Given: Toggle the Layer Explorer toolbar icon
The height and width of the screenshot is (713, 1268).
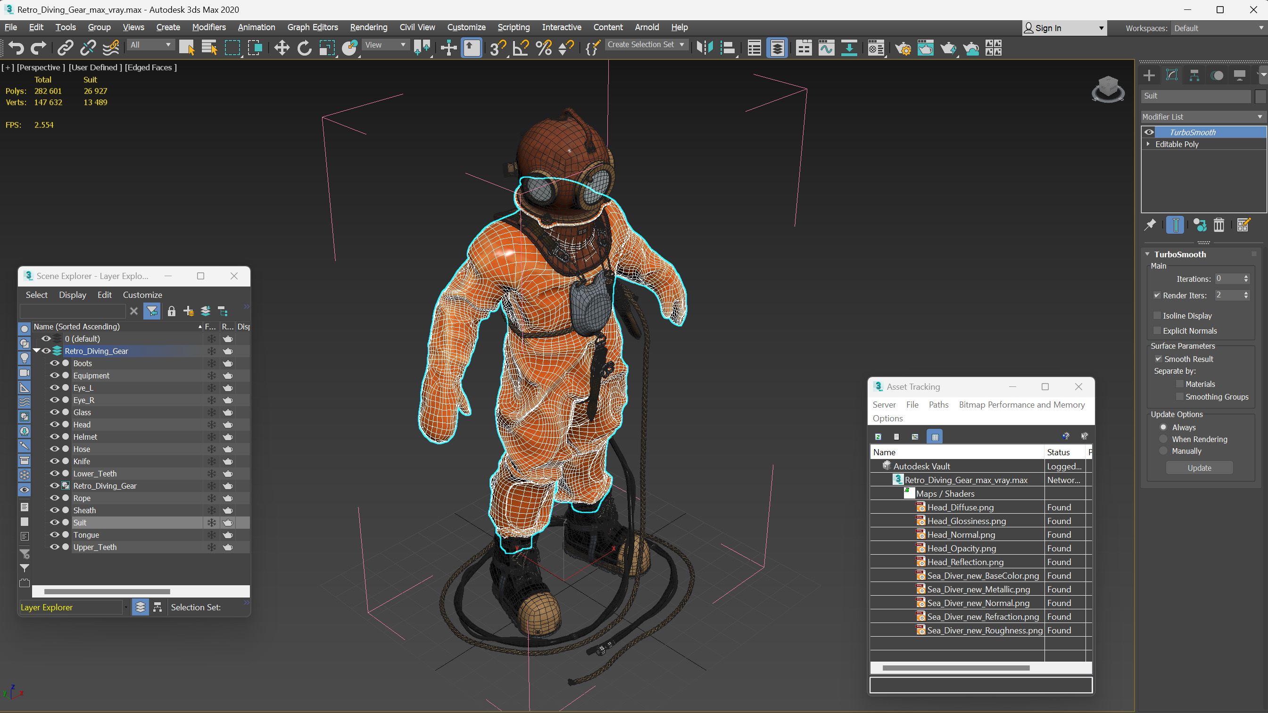Looking at the screenshot, I should [x=777, y=48].
